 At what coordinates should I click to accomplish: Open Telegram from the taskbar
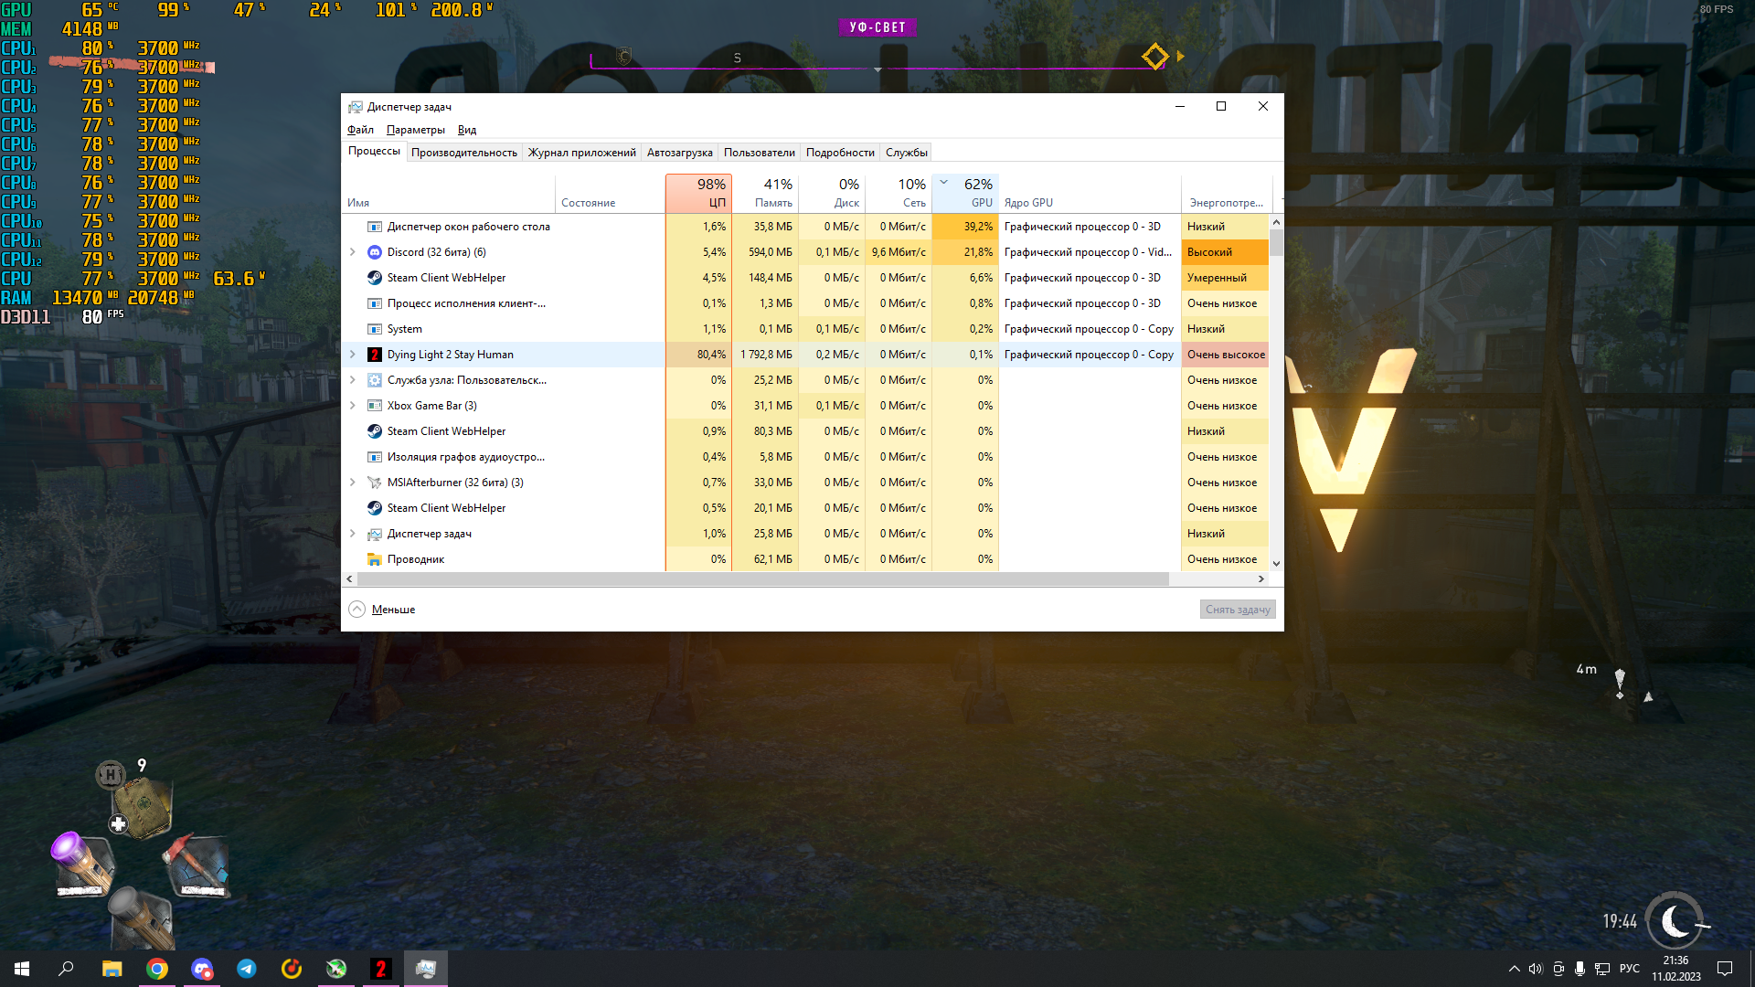(x=247, y=969)
